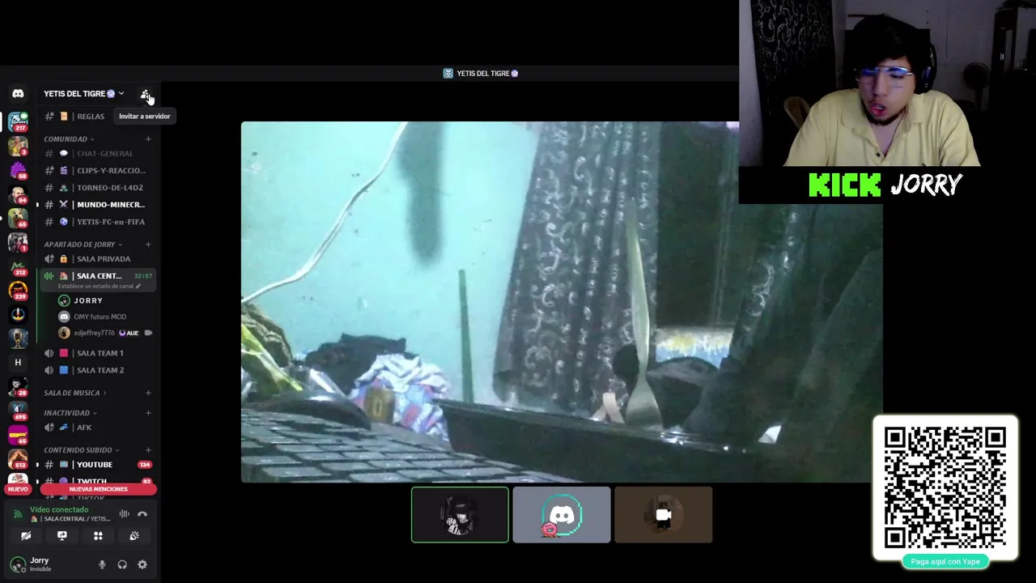The image size is (1036, 583).
Task: Open CLIPS-Y-REACCIO channel
Action: 97,171
